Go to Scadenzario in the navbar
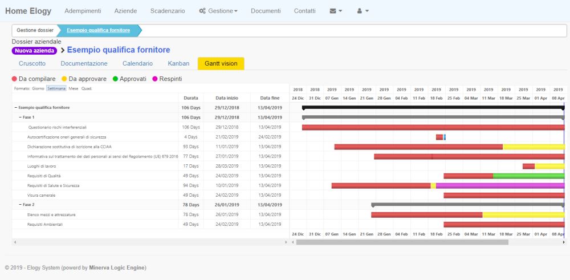Screen dimensions: 570x280 click(x=168, y=11)
